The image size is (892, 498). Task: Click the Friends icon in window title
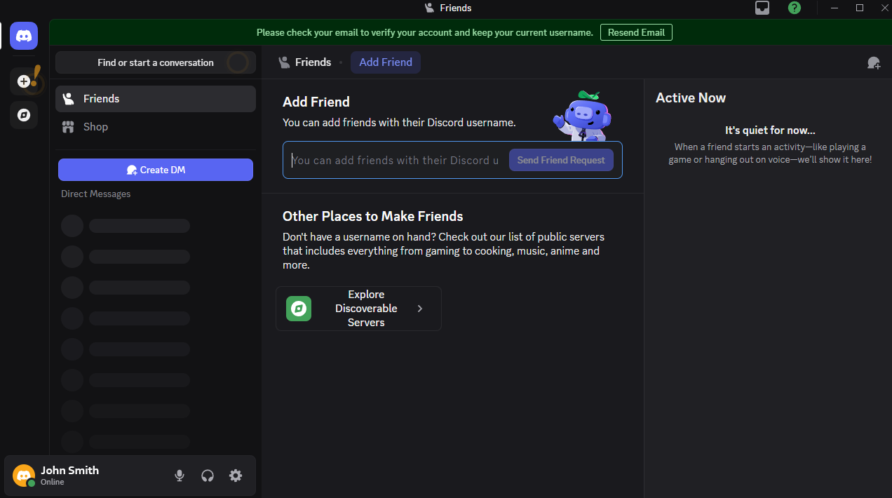(429, 8)
